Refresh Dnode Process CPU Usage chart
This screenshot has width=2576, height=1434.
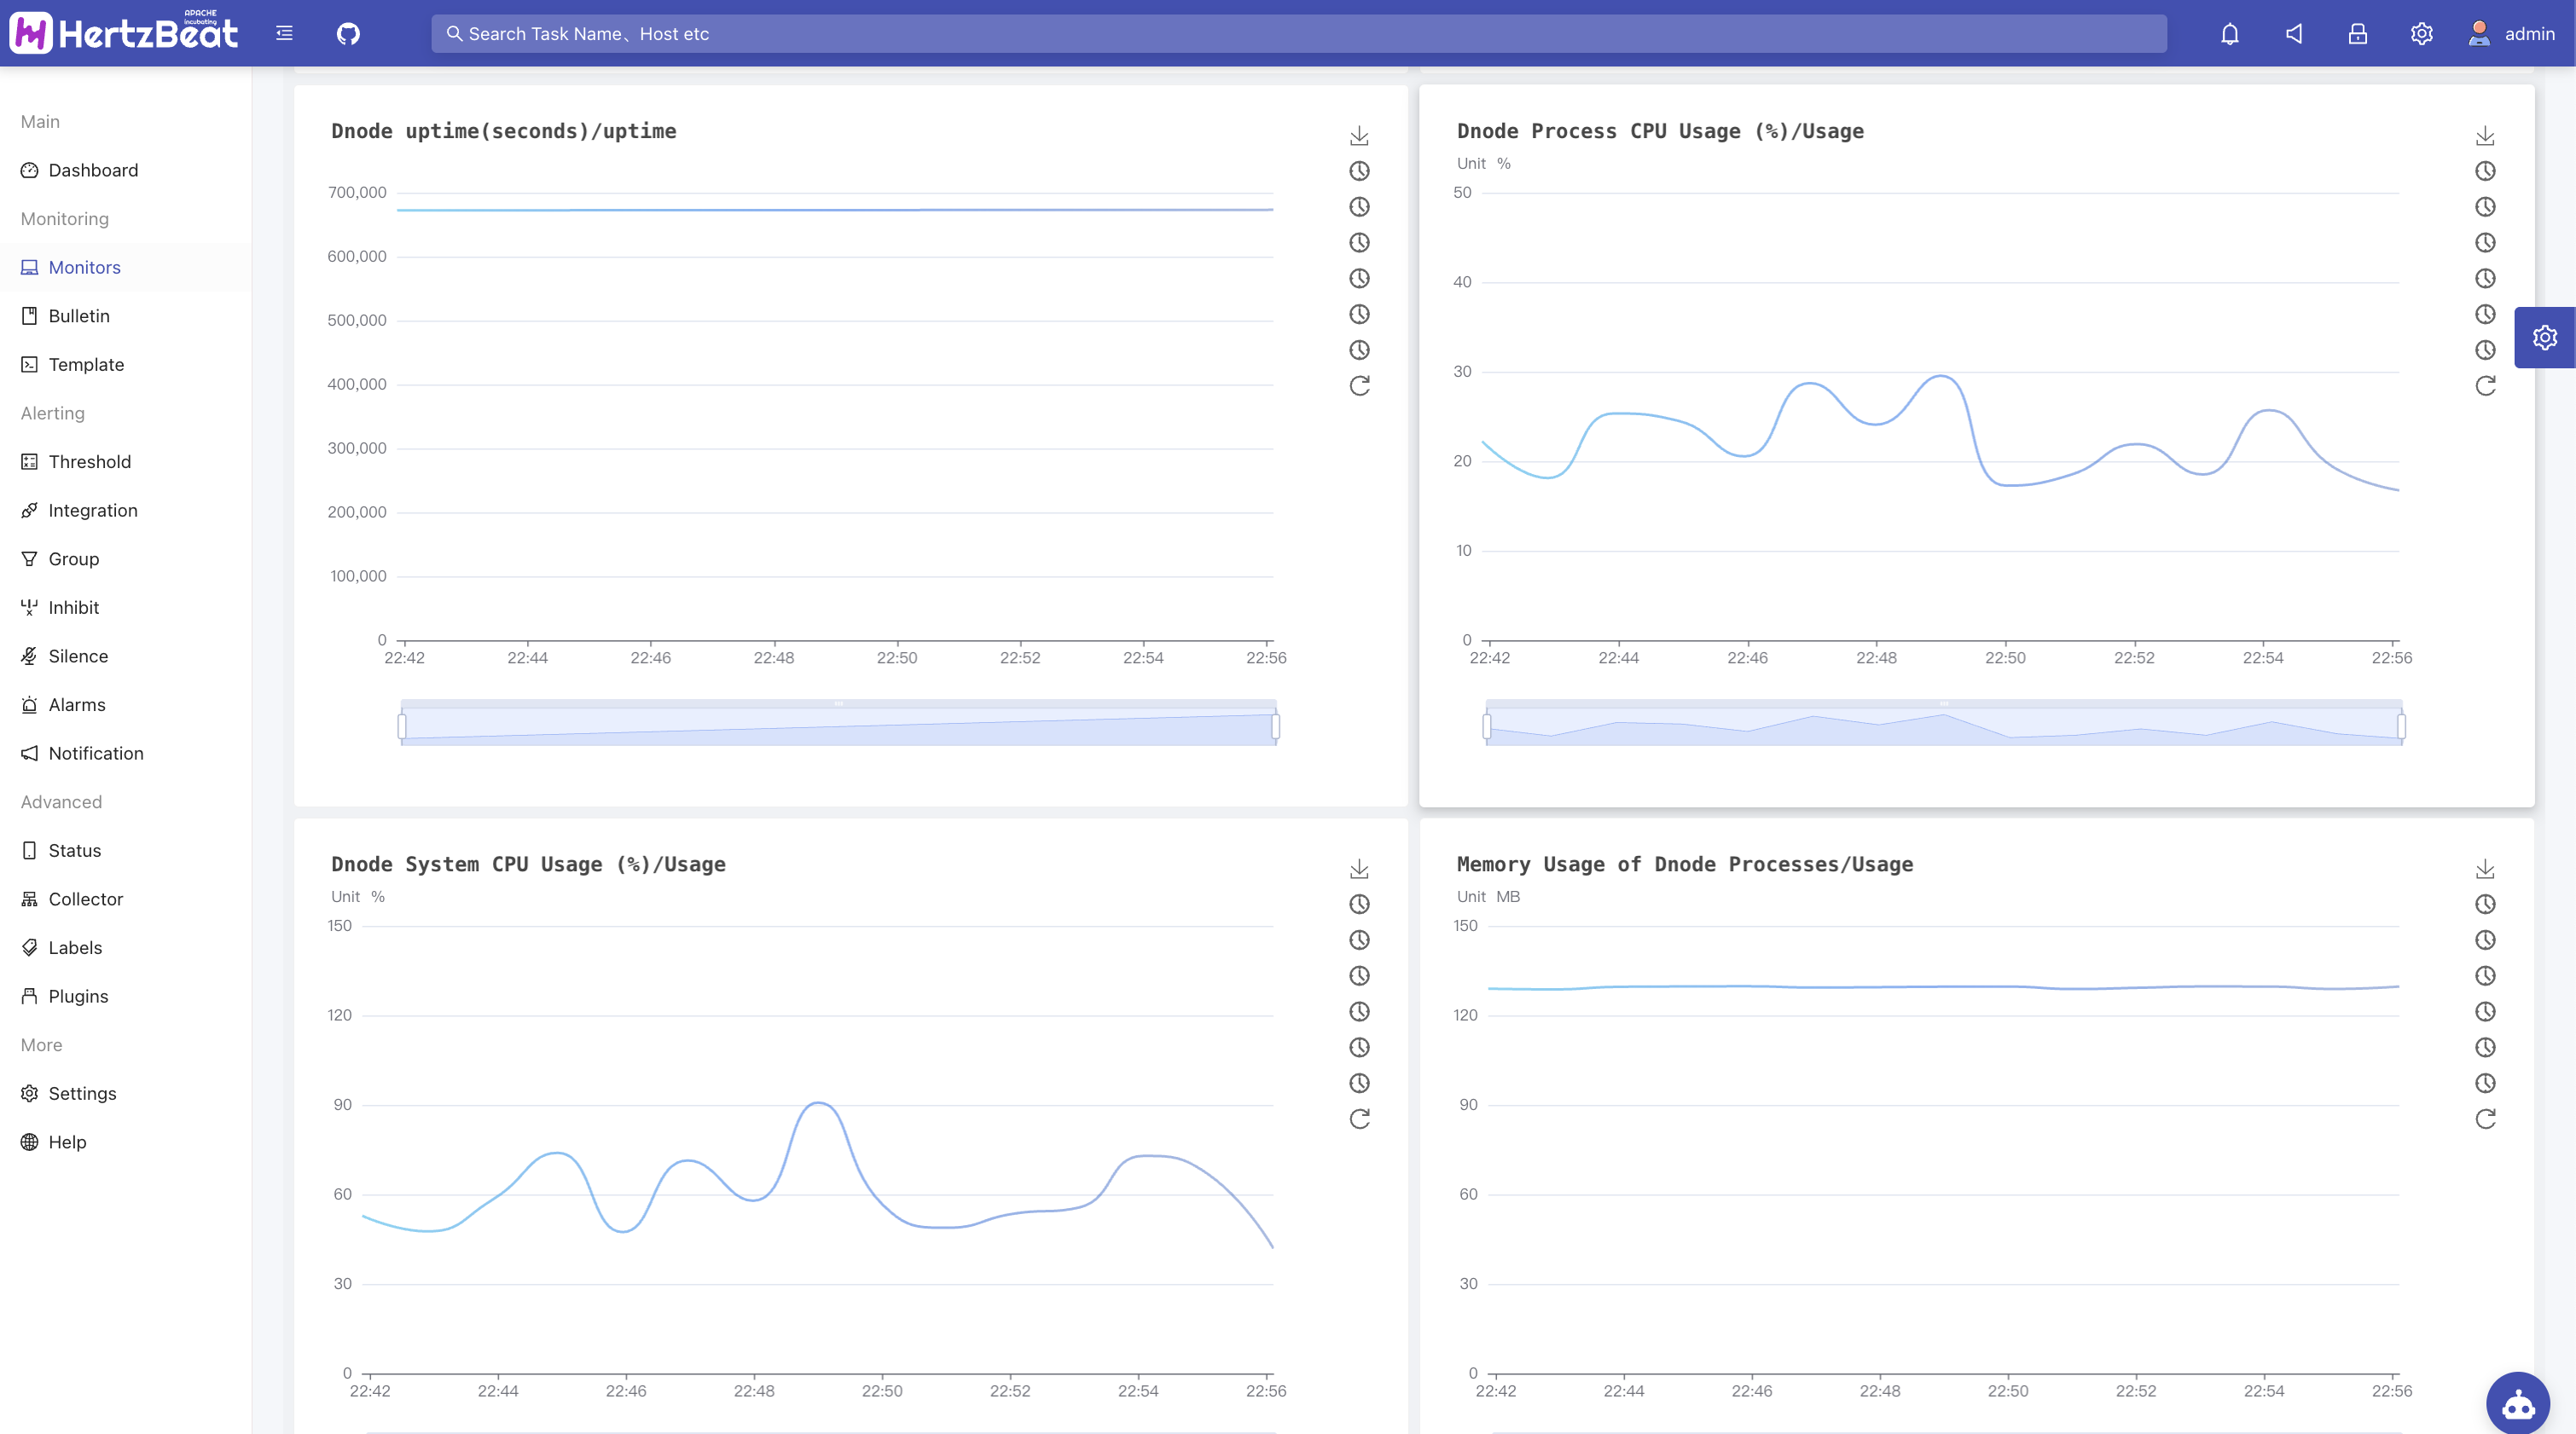pos(2485,385)
